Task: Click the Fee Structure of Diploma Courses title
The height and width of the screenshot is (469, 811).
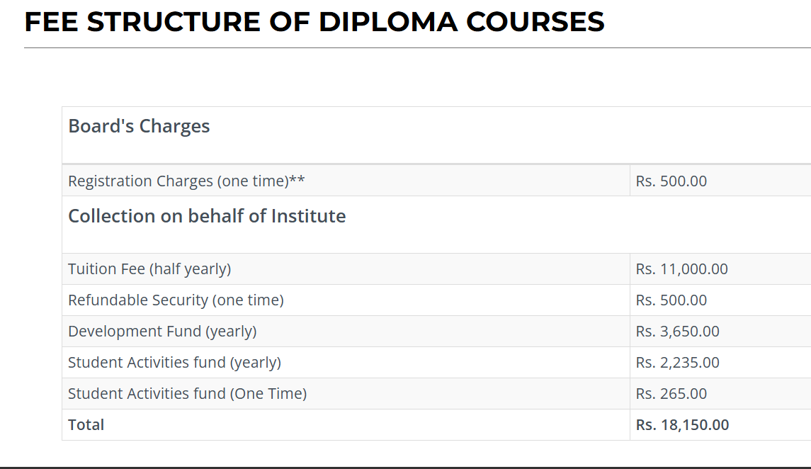Action: coord(314,22)
